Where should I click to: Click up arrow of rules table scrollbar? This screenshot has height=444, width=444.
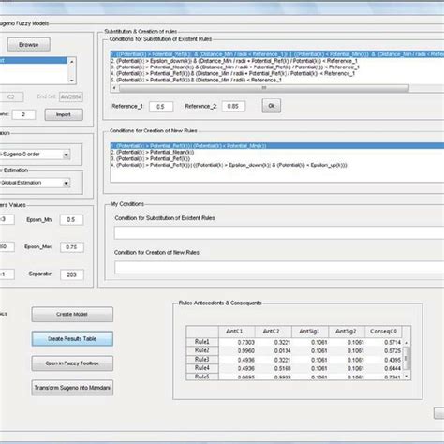pos(407,343)
